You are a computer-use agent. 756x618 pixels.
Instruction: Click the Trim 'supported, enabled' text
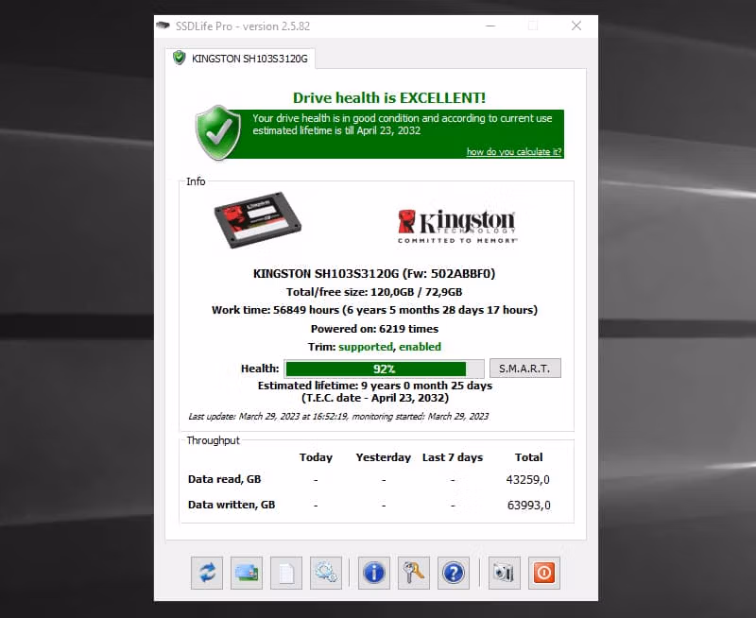tap(389, 347)
